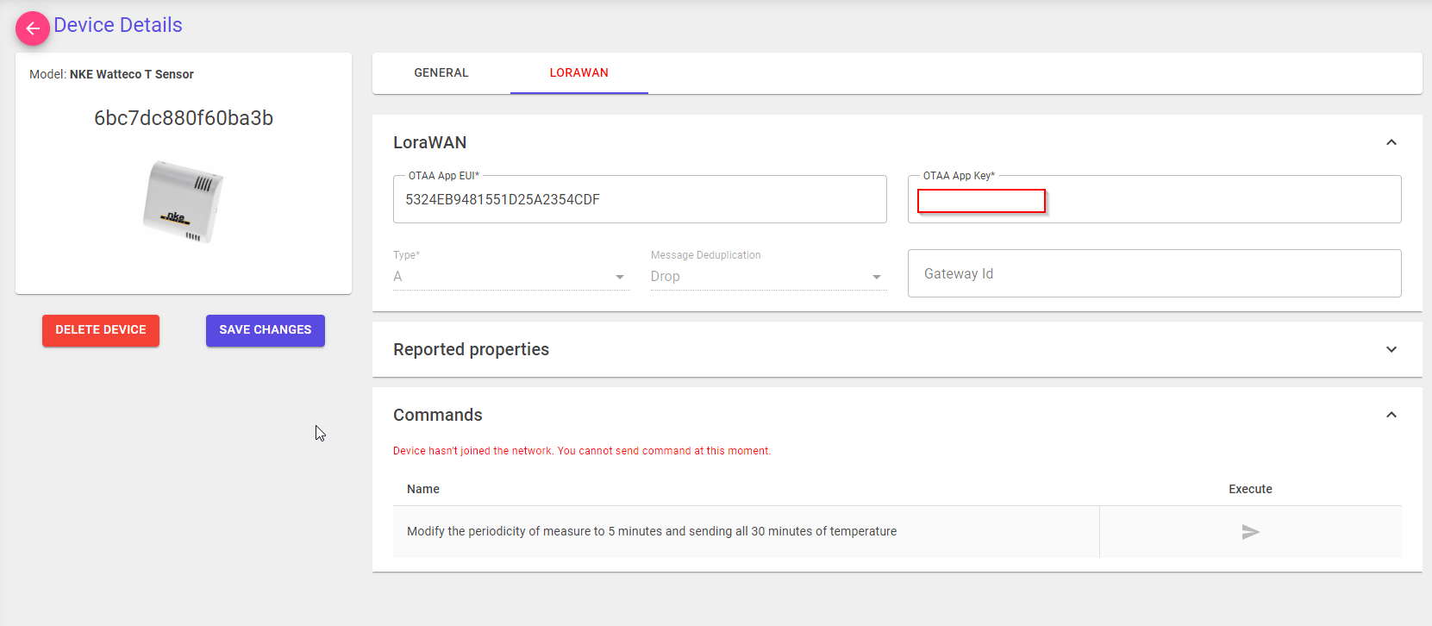Select the LORAWAN tab
The height and width of the screenshot is (626, 1432).
point(578,73)
